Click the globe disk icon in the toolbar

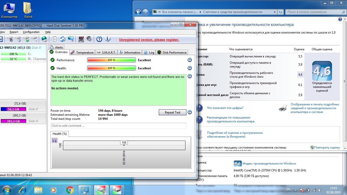[x=44, y=39]
